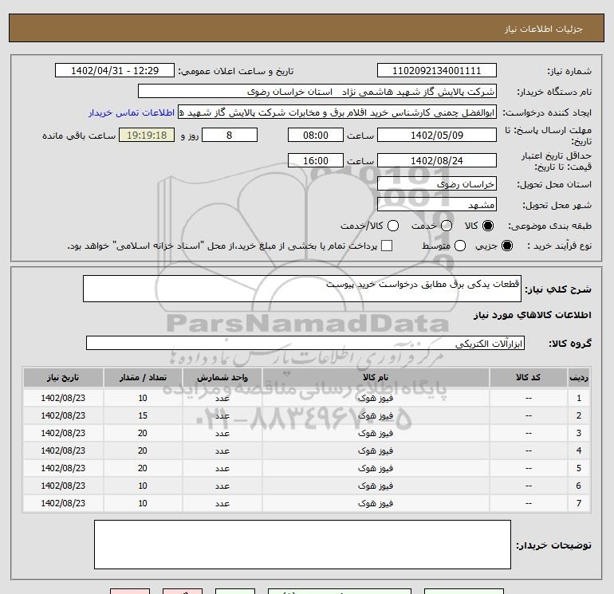Click unit عدد in row 4
This screenshot has width=614, height=594.
[x=222, y=451]
